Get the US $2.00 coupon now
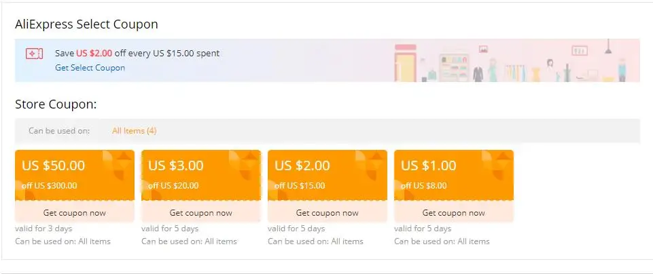 (x=326, y=212)
